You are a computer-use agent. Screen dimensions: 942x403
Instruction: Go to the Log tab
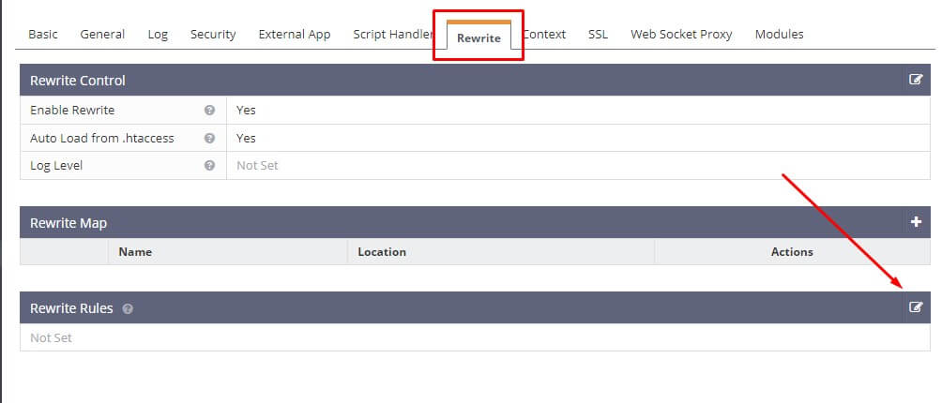(158, 34)
